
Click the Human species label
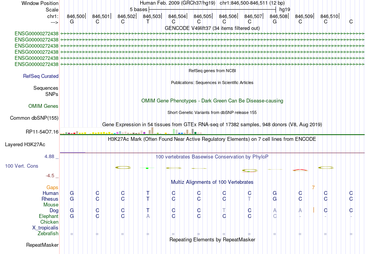(50, 193)
